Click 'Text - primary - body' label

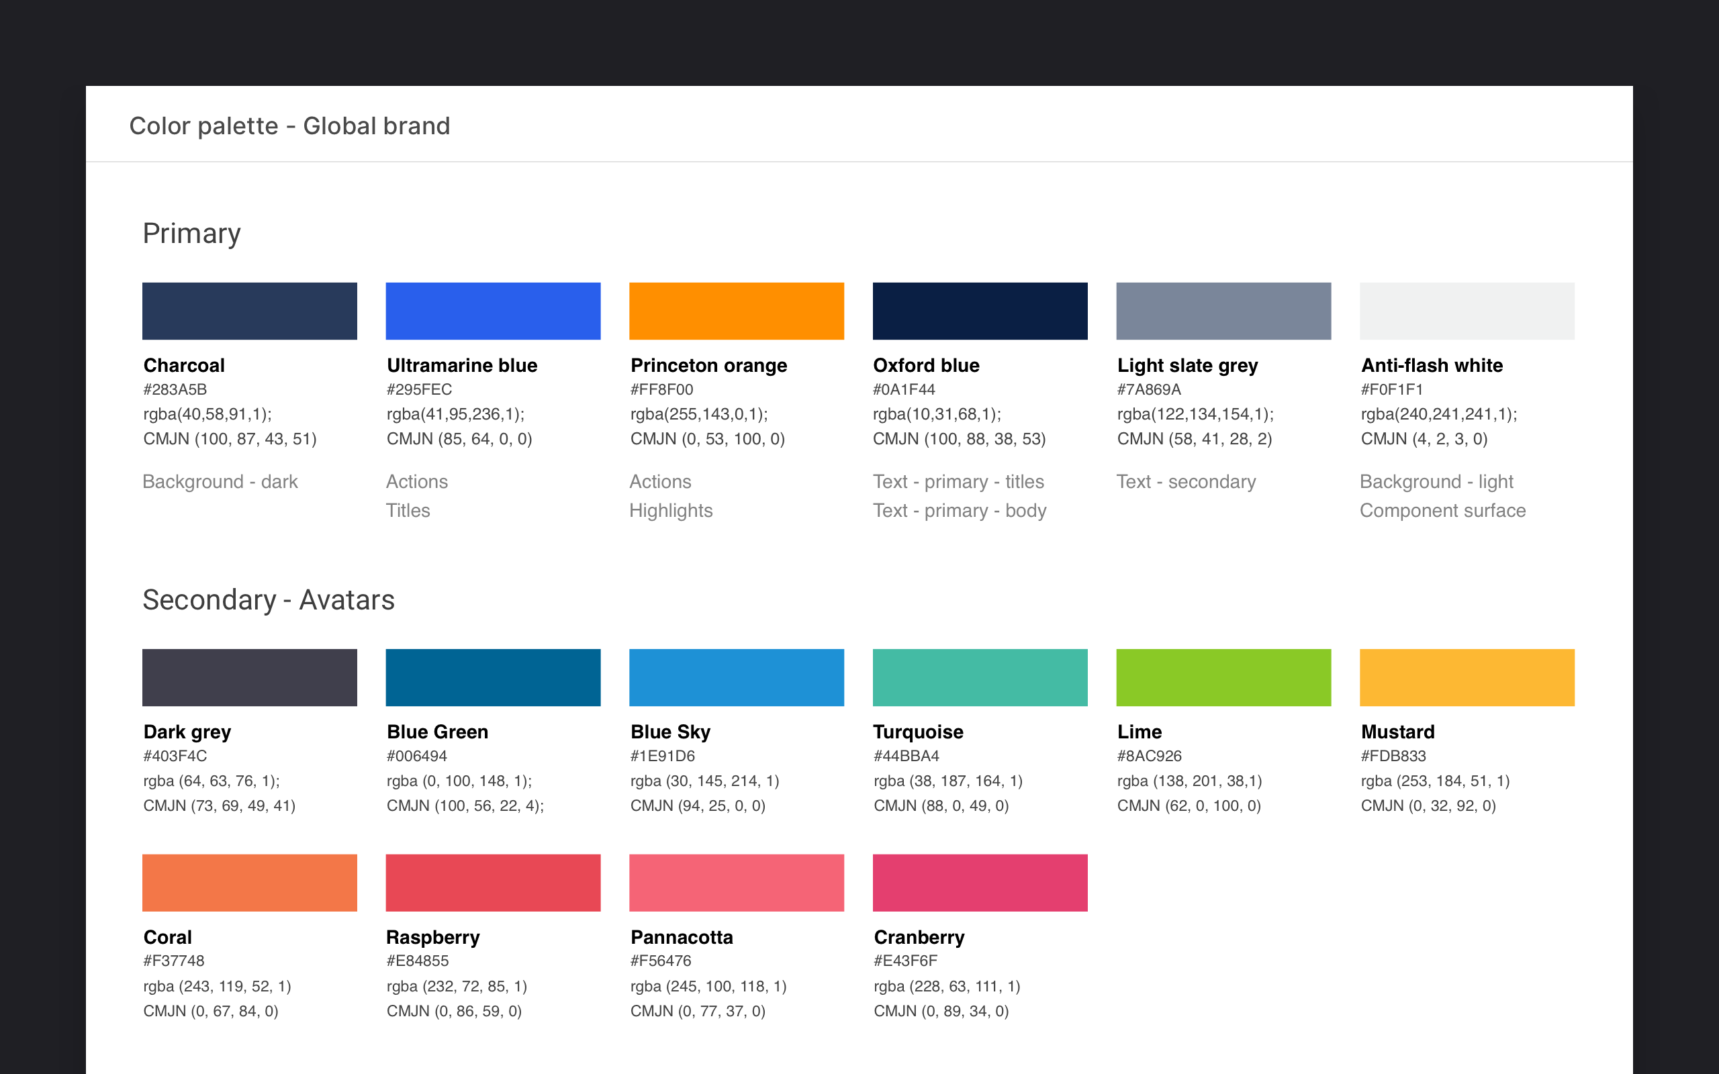click(960, 511)
